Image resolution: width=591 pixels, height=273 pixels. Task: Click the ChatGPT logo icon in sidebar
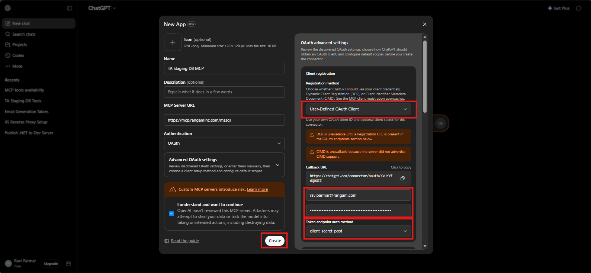coord(8,8)
